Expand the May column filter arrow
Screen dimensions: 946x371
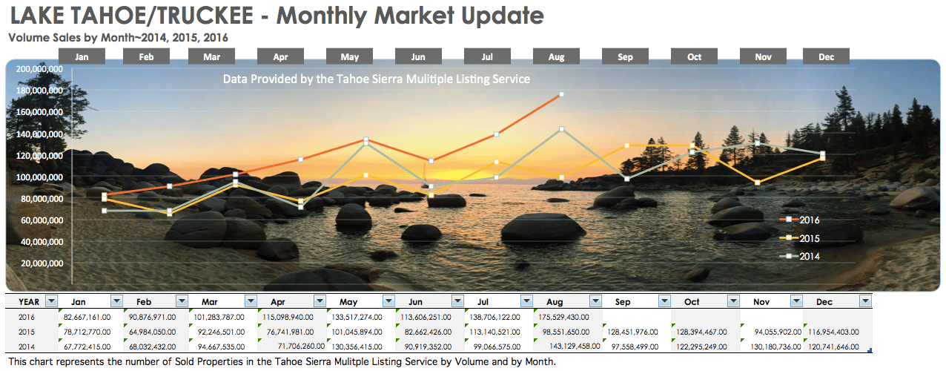click(389, 301)
